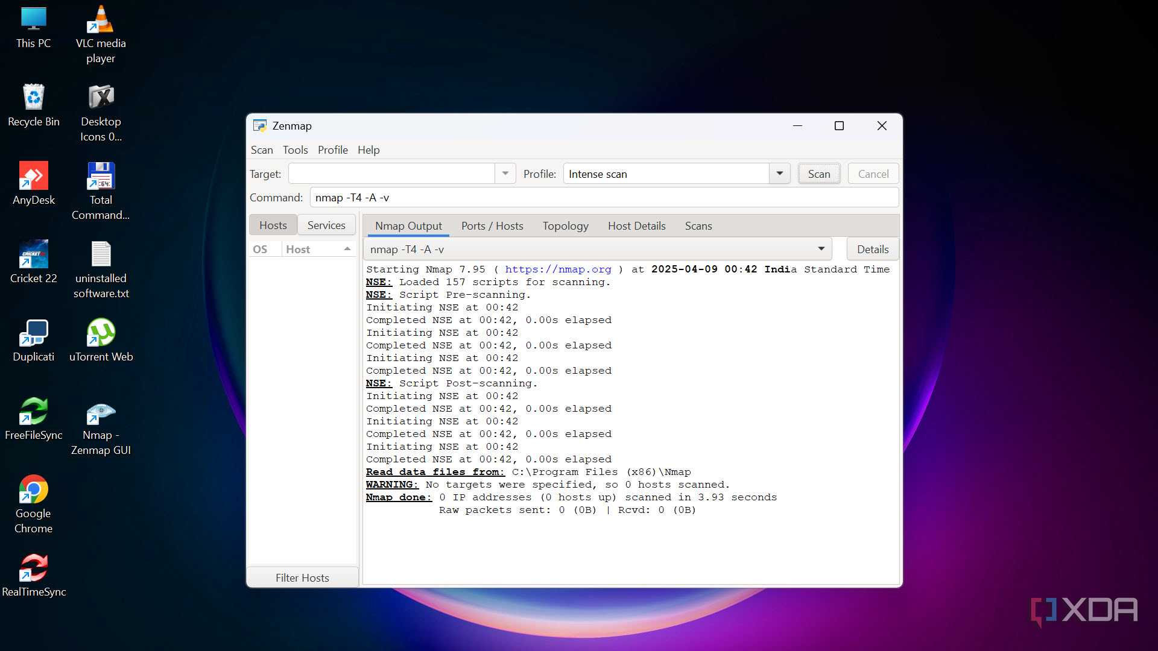Image resolution: width=1158 pixels, height=651 pixels.
Task: Click the Read data files from: text
Action: coord(435,472)
